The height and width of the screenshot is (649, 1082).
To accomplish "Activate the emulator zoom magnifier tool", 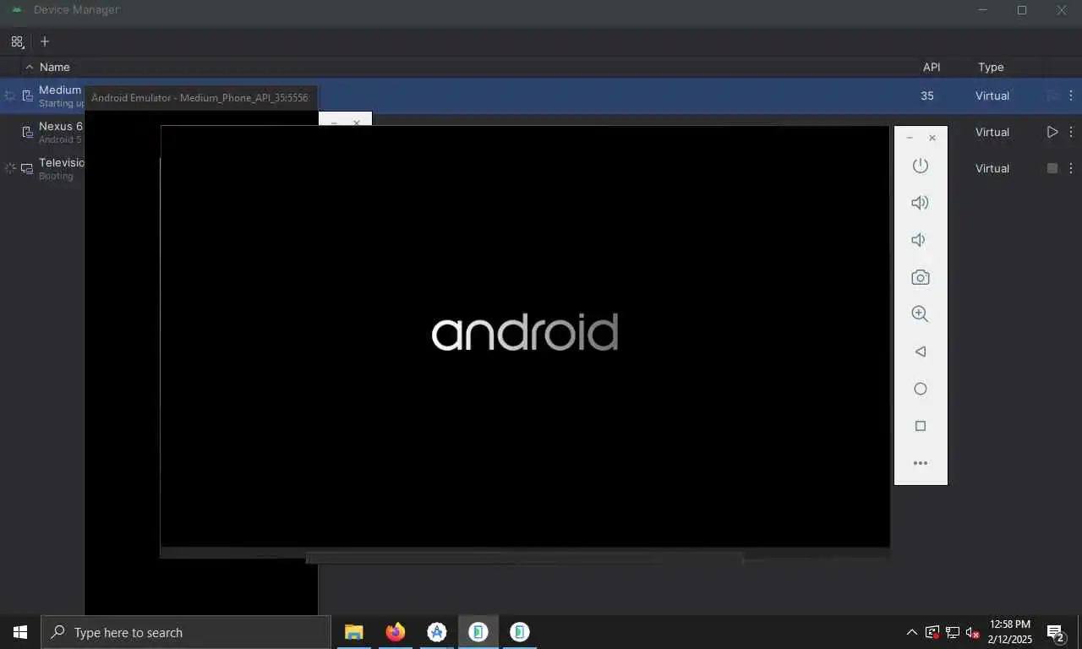I will (x=921, y=314).
